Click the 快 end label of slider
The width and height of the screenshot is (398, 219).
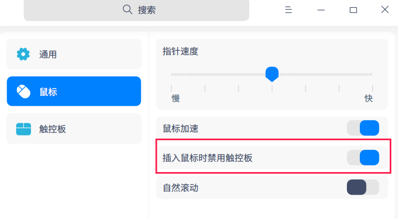pos(369,98)
